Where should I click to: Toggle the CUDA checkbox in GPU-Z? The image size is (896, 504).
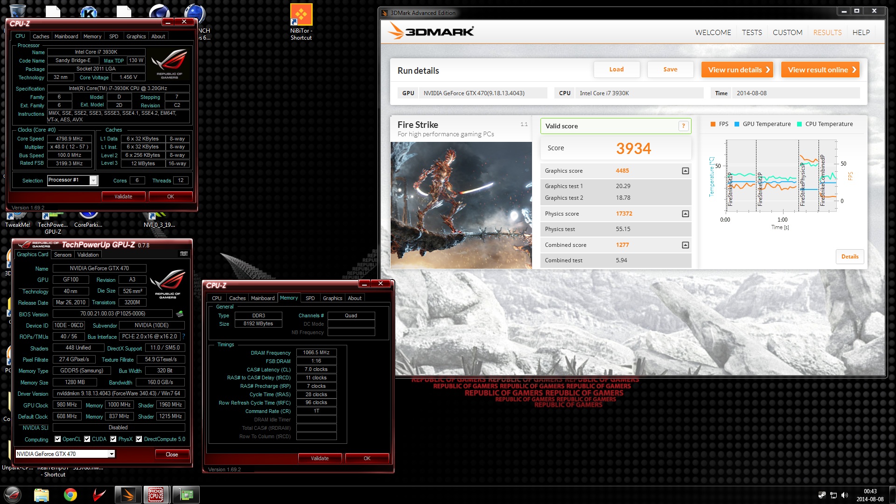click(x=87, y=439)
